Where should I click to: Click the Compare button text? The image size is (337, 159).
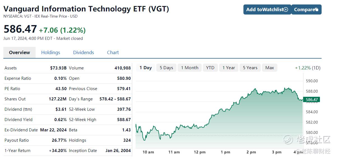pos(304,9)
